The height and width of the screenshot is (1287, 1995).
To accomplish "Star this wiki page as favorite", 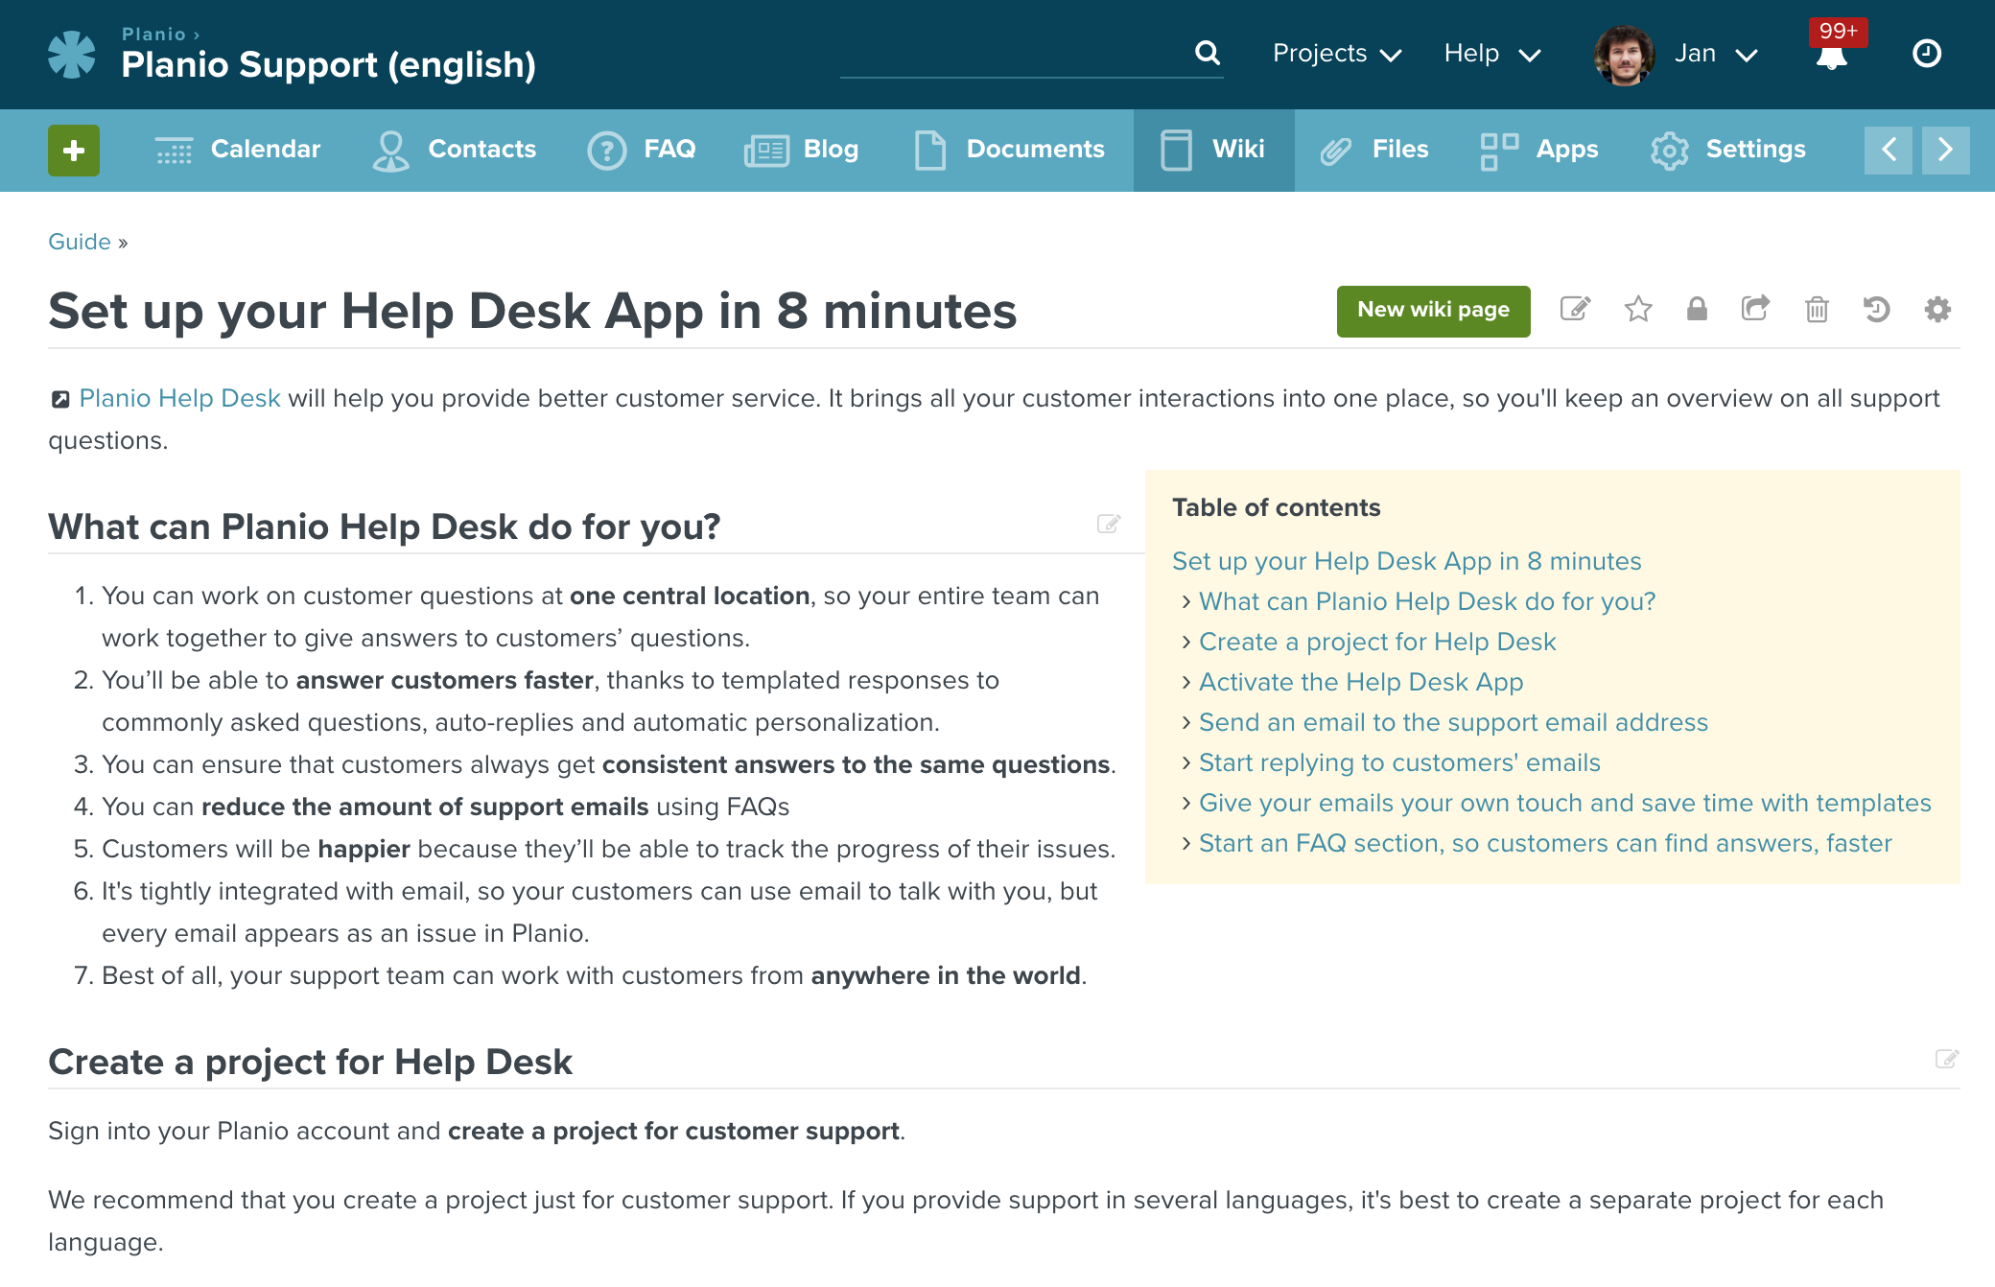I will click(1638, 309).
